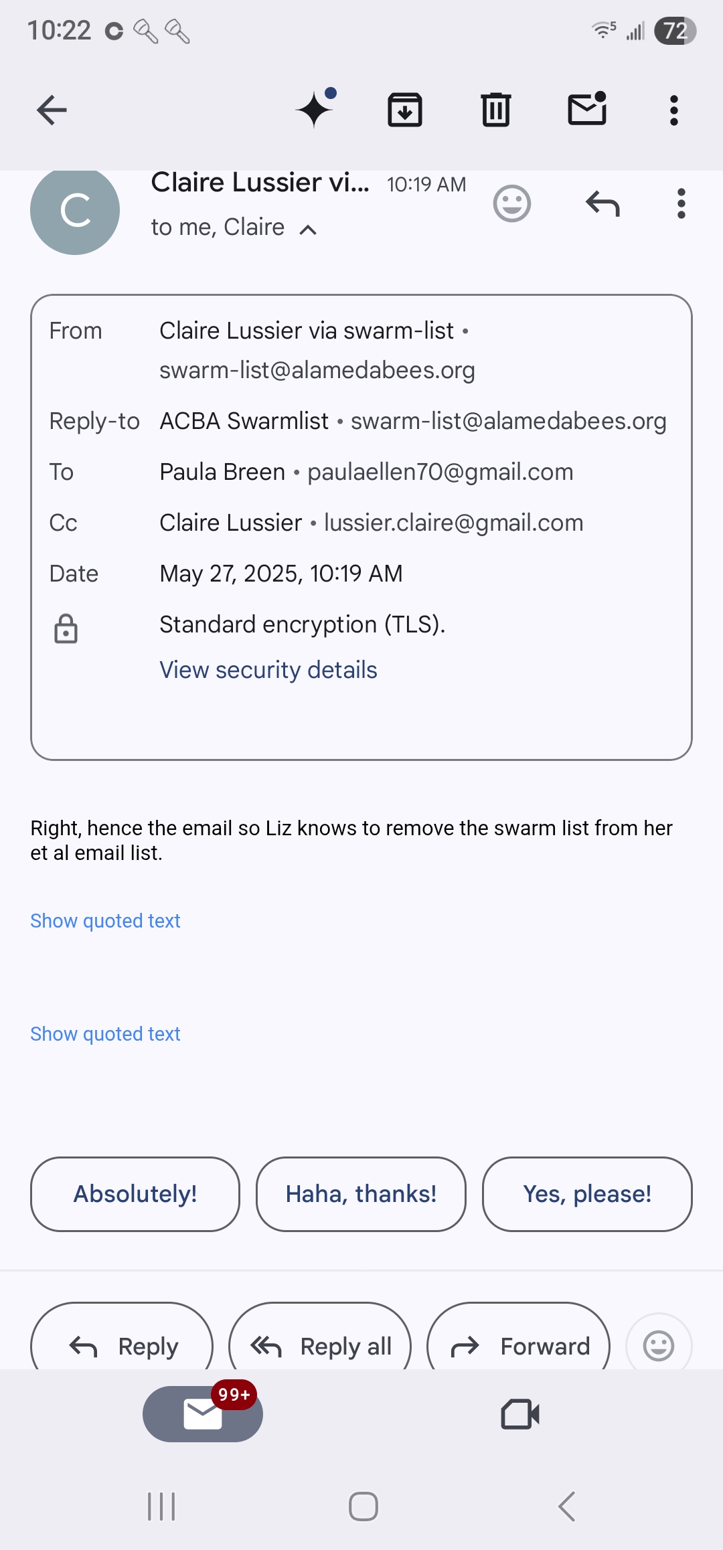Open the message three-dot options menu
The image size is (723, 1550).
681,203
